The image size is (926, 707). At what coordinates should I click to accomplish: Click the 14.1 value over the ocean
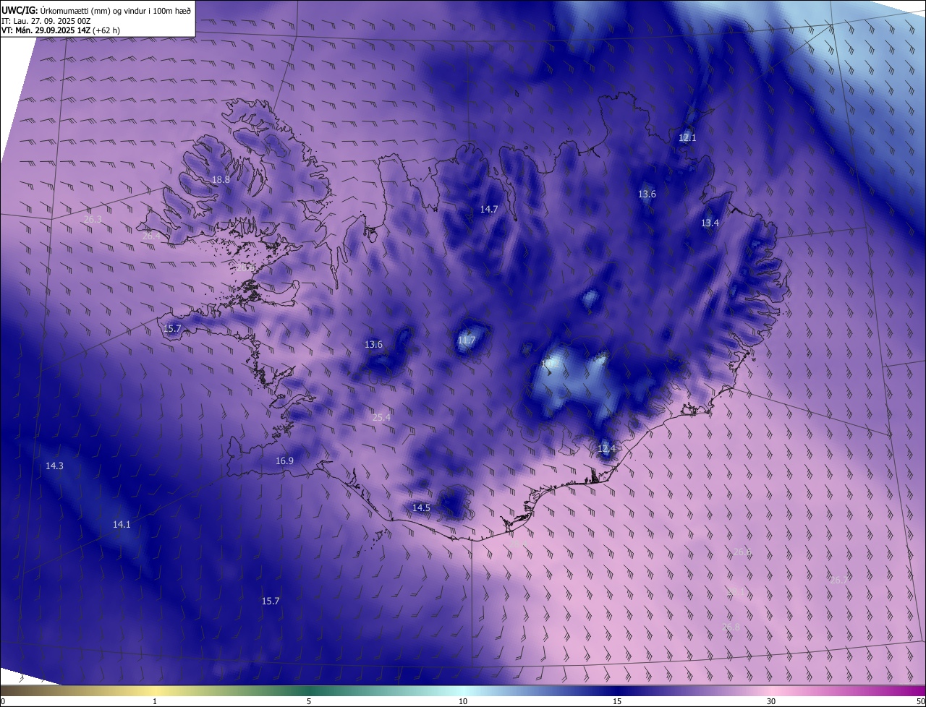(x=122, y=524)
